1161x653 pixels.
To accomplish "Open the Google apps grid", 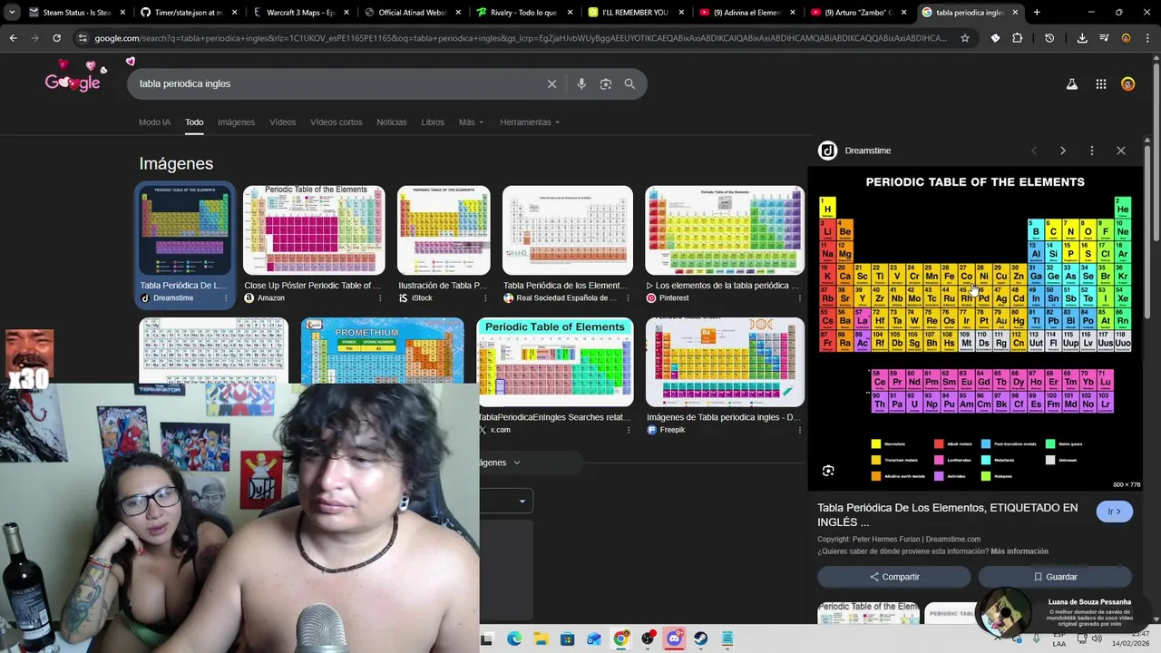I will (1100, 83).
